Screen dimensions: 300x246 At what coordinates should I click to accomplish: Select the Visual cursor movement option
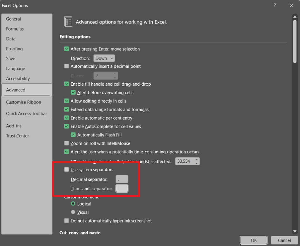pyautogui.click(x=73, y=212)
